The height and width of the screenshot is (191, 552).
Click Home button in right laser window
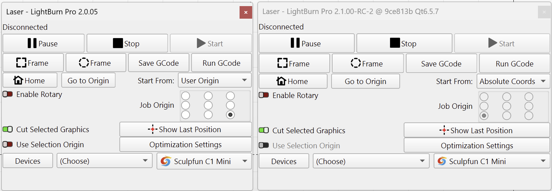coord(293,81)
